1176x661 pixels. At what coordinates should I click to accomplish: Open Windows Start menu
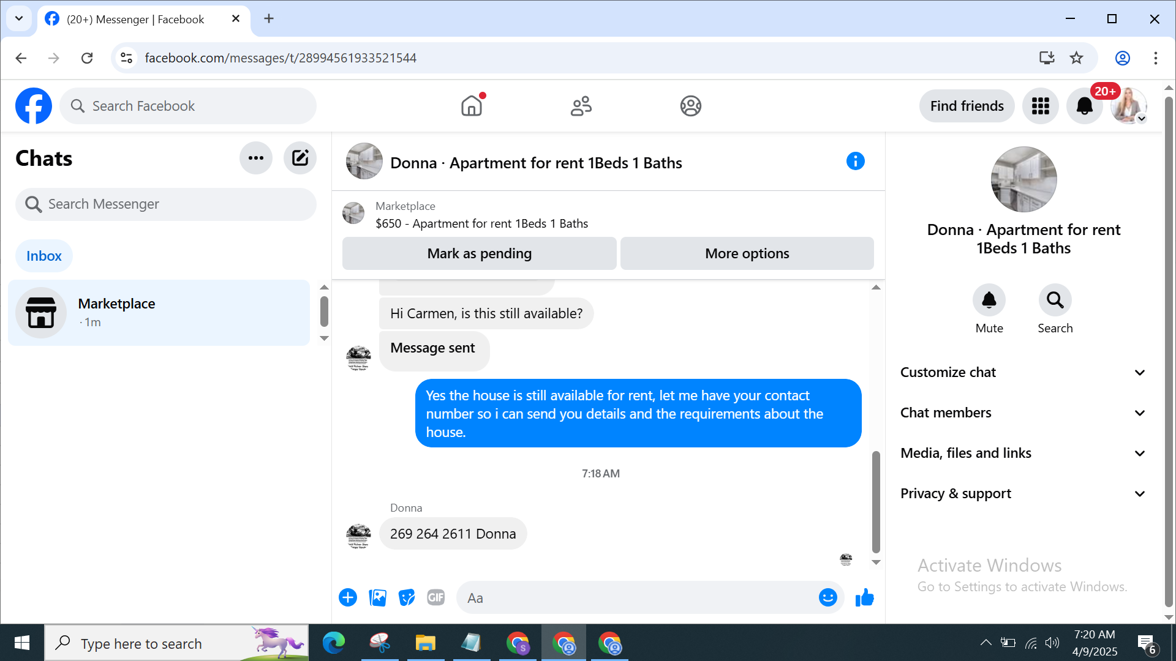pyautogui.click(x=22, y=643)
